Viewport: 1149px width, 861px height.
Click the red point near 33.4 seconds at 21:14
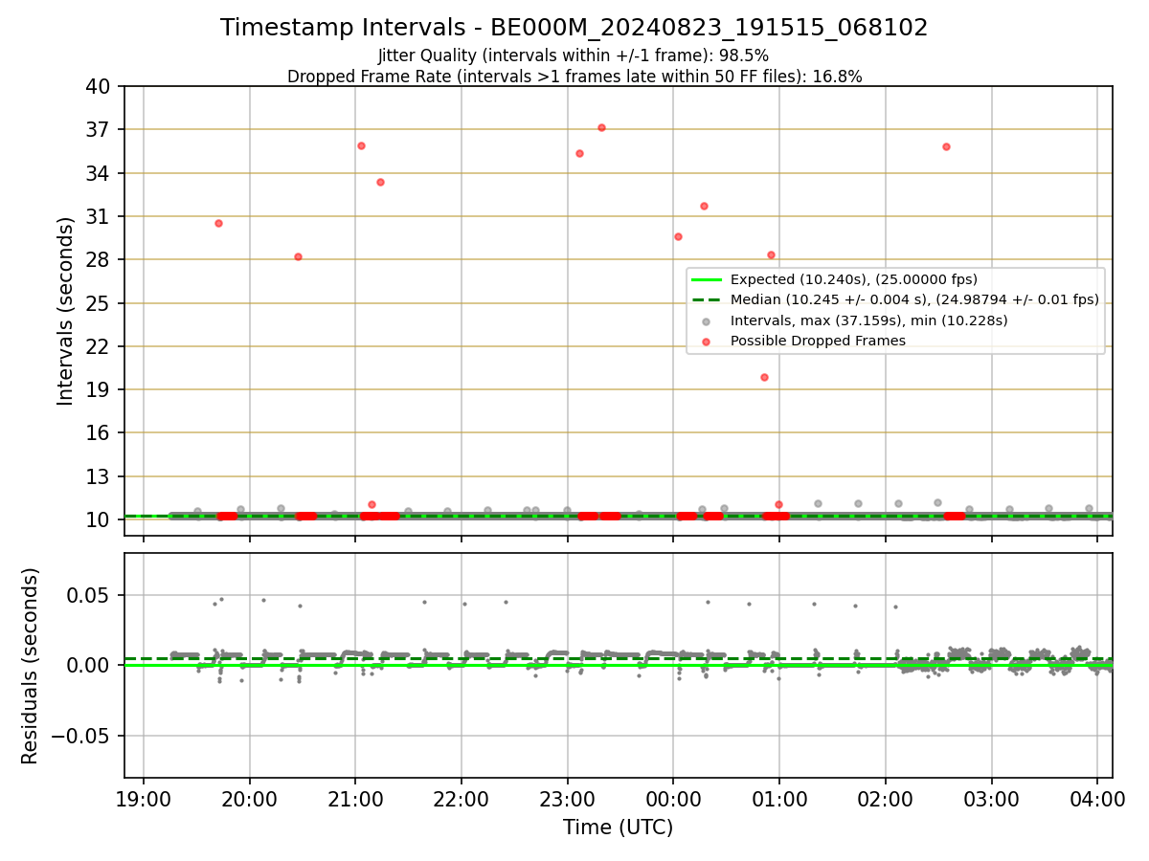(380, 182)
